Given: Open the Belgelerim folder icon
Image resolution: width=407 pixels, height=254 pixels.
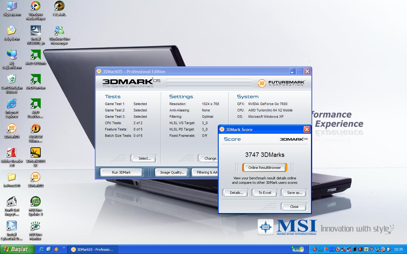Looking at the screenshot, I should (12, 33).
